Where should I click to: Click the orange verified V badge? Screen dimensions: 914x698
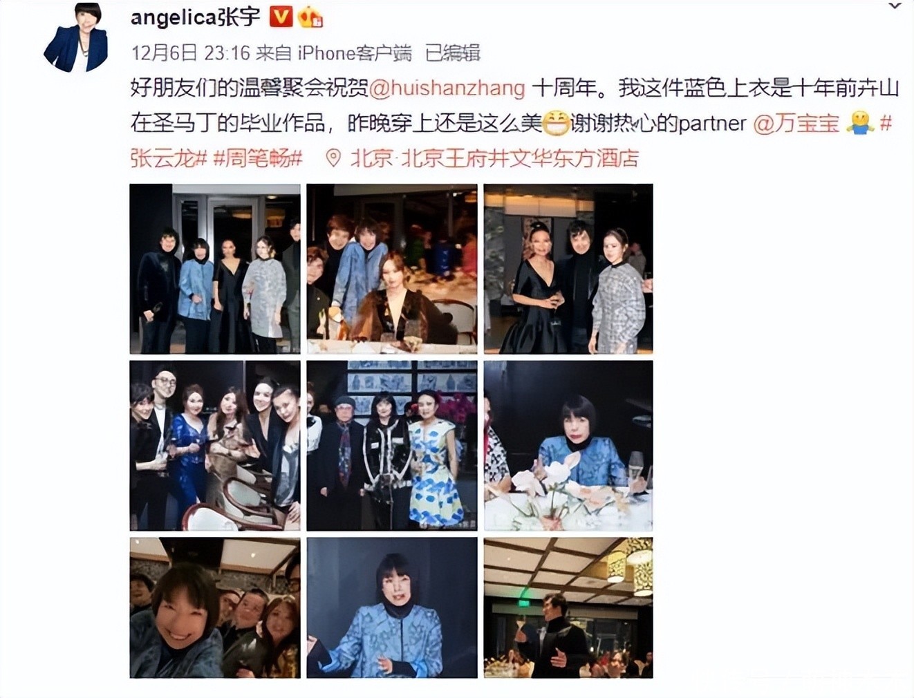[280, 16]
